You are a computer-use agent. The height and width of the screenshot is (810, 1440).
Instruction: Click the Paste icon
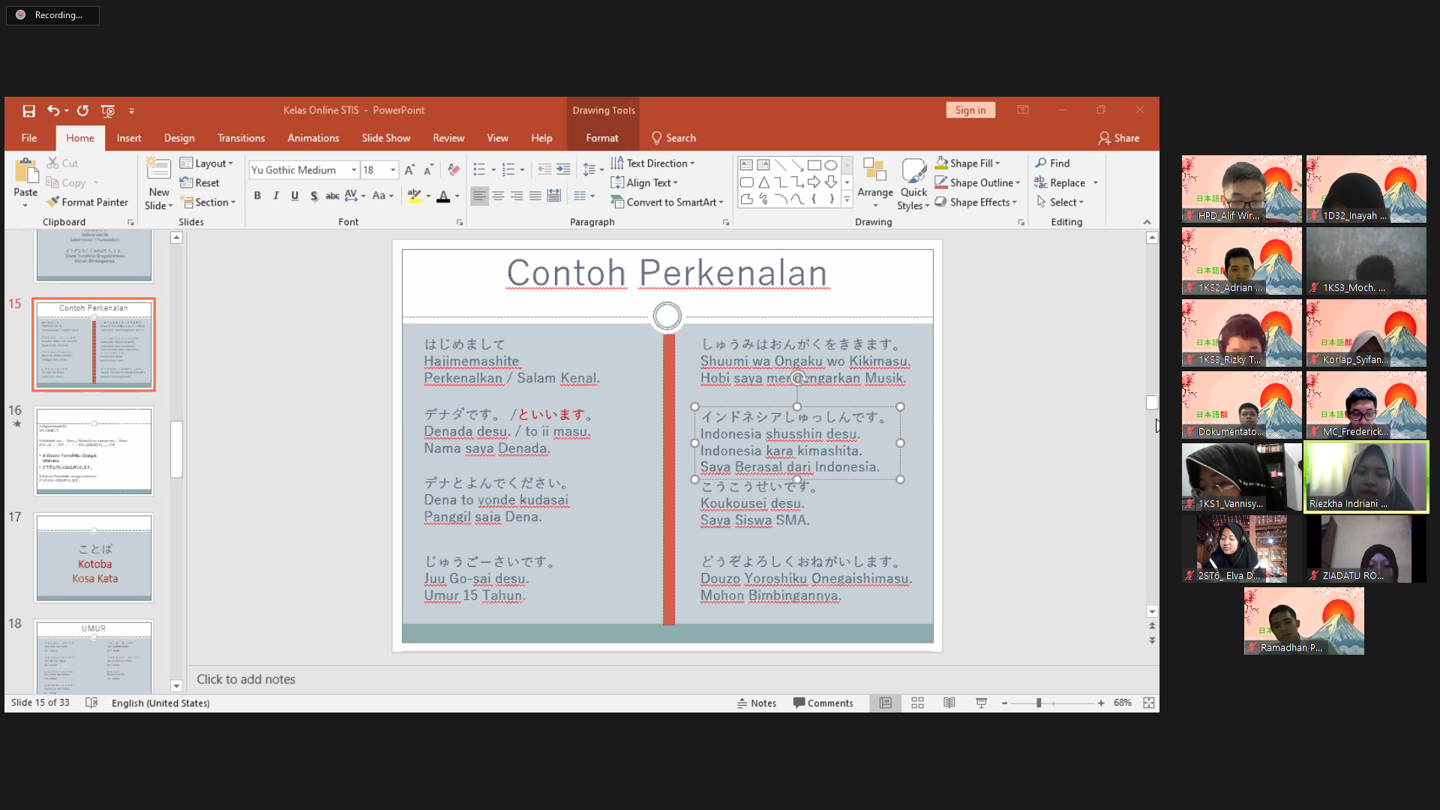[x=25, y=172]
